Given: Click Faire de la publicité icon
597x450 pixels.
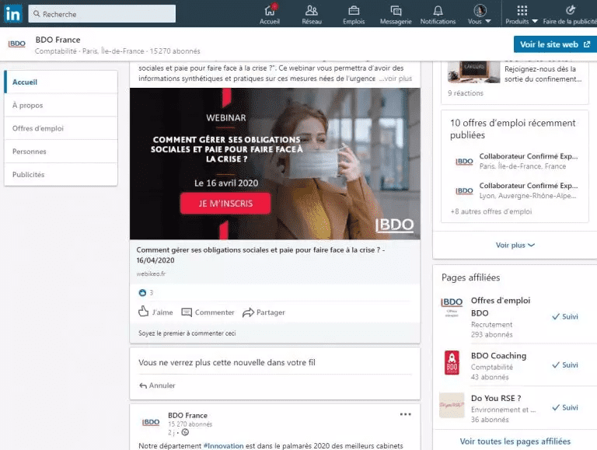Looking at the screenshot, I should pos(570,10).
